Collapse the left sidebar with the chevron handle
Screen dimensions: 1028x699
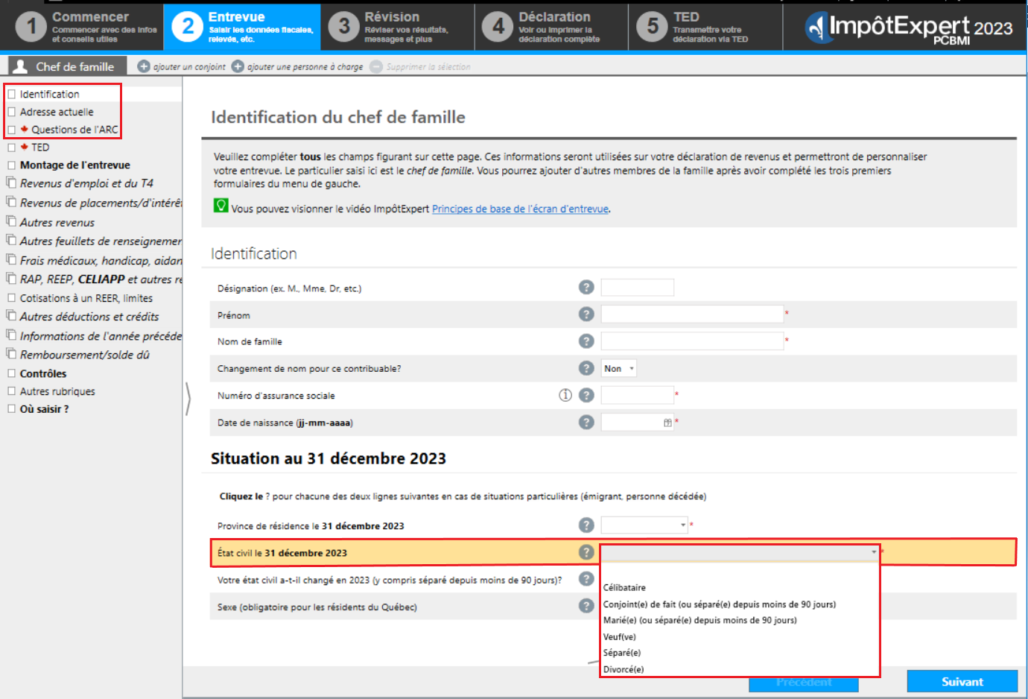click(x=188, y=399)
